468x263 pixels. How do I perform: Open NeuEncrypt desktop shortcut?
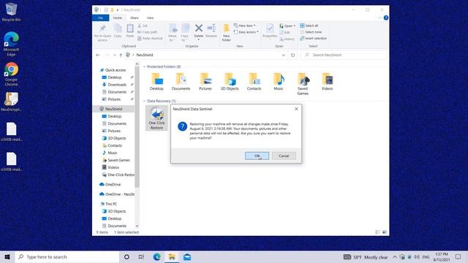[11, 102]
